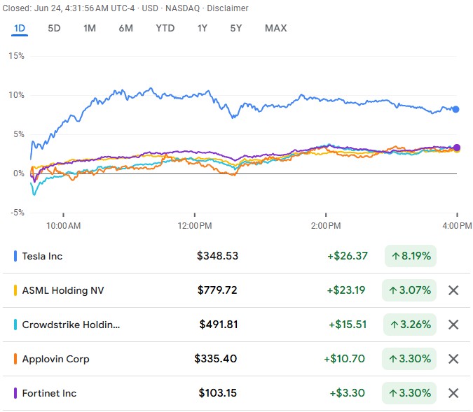
Task: Switch to the 1M time range
Action: [90, 28]
